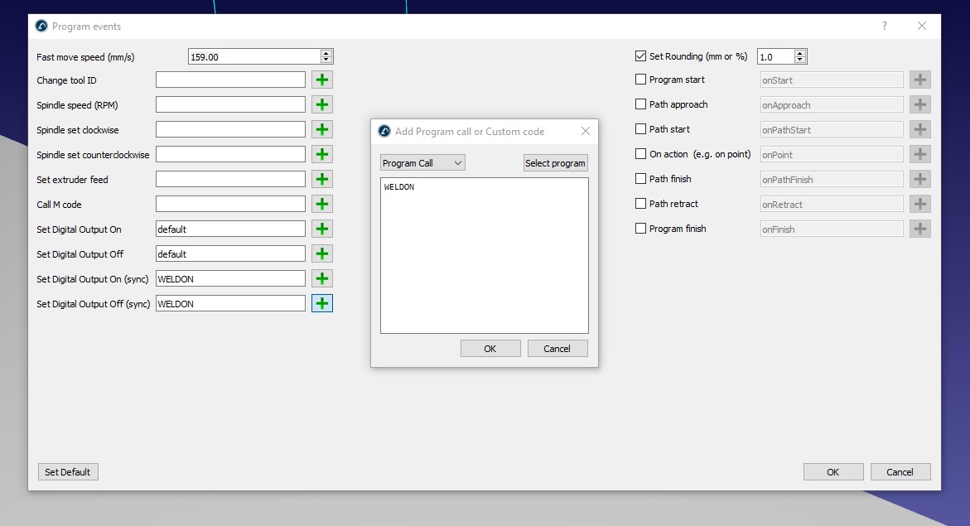Click the grey plus beside onPoint field

tap(920, 154)
